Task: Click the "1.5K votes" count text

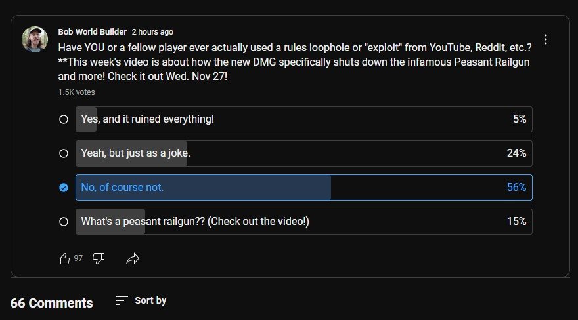Action: (76, 92)
